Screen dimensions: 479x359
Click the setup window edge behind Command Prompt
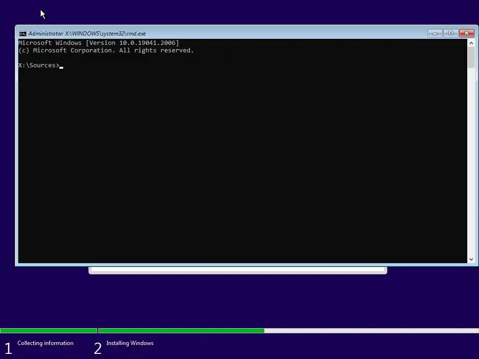[x=238, y=270]
